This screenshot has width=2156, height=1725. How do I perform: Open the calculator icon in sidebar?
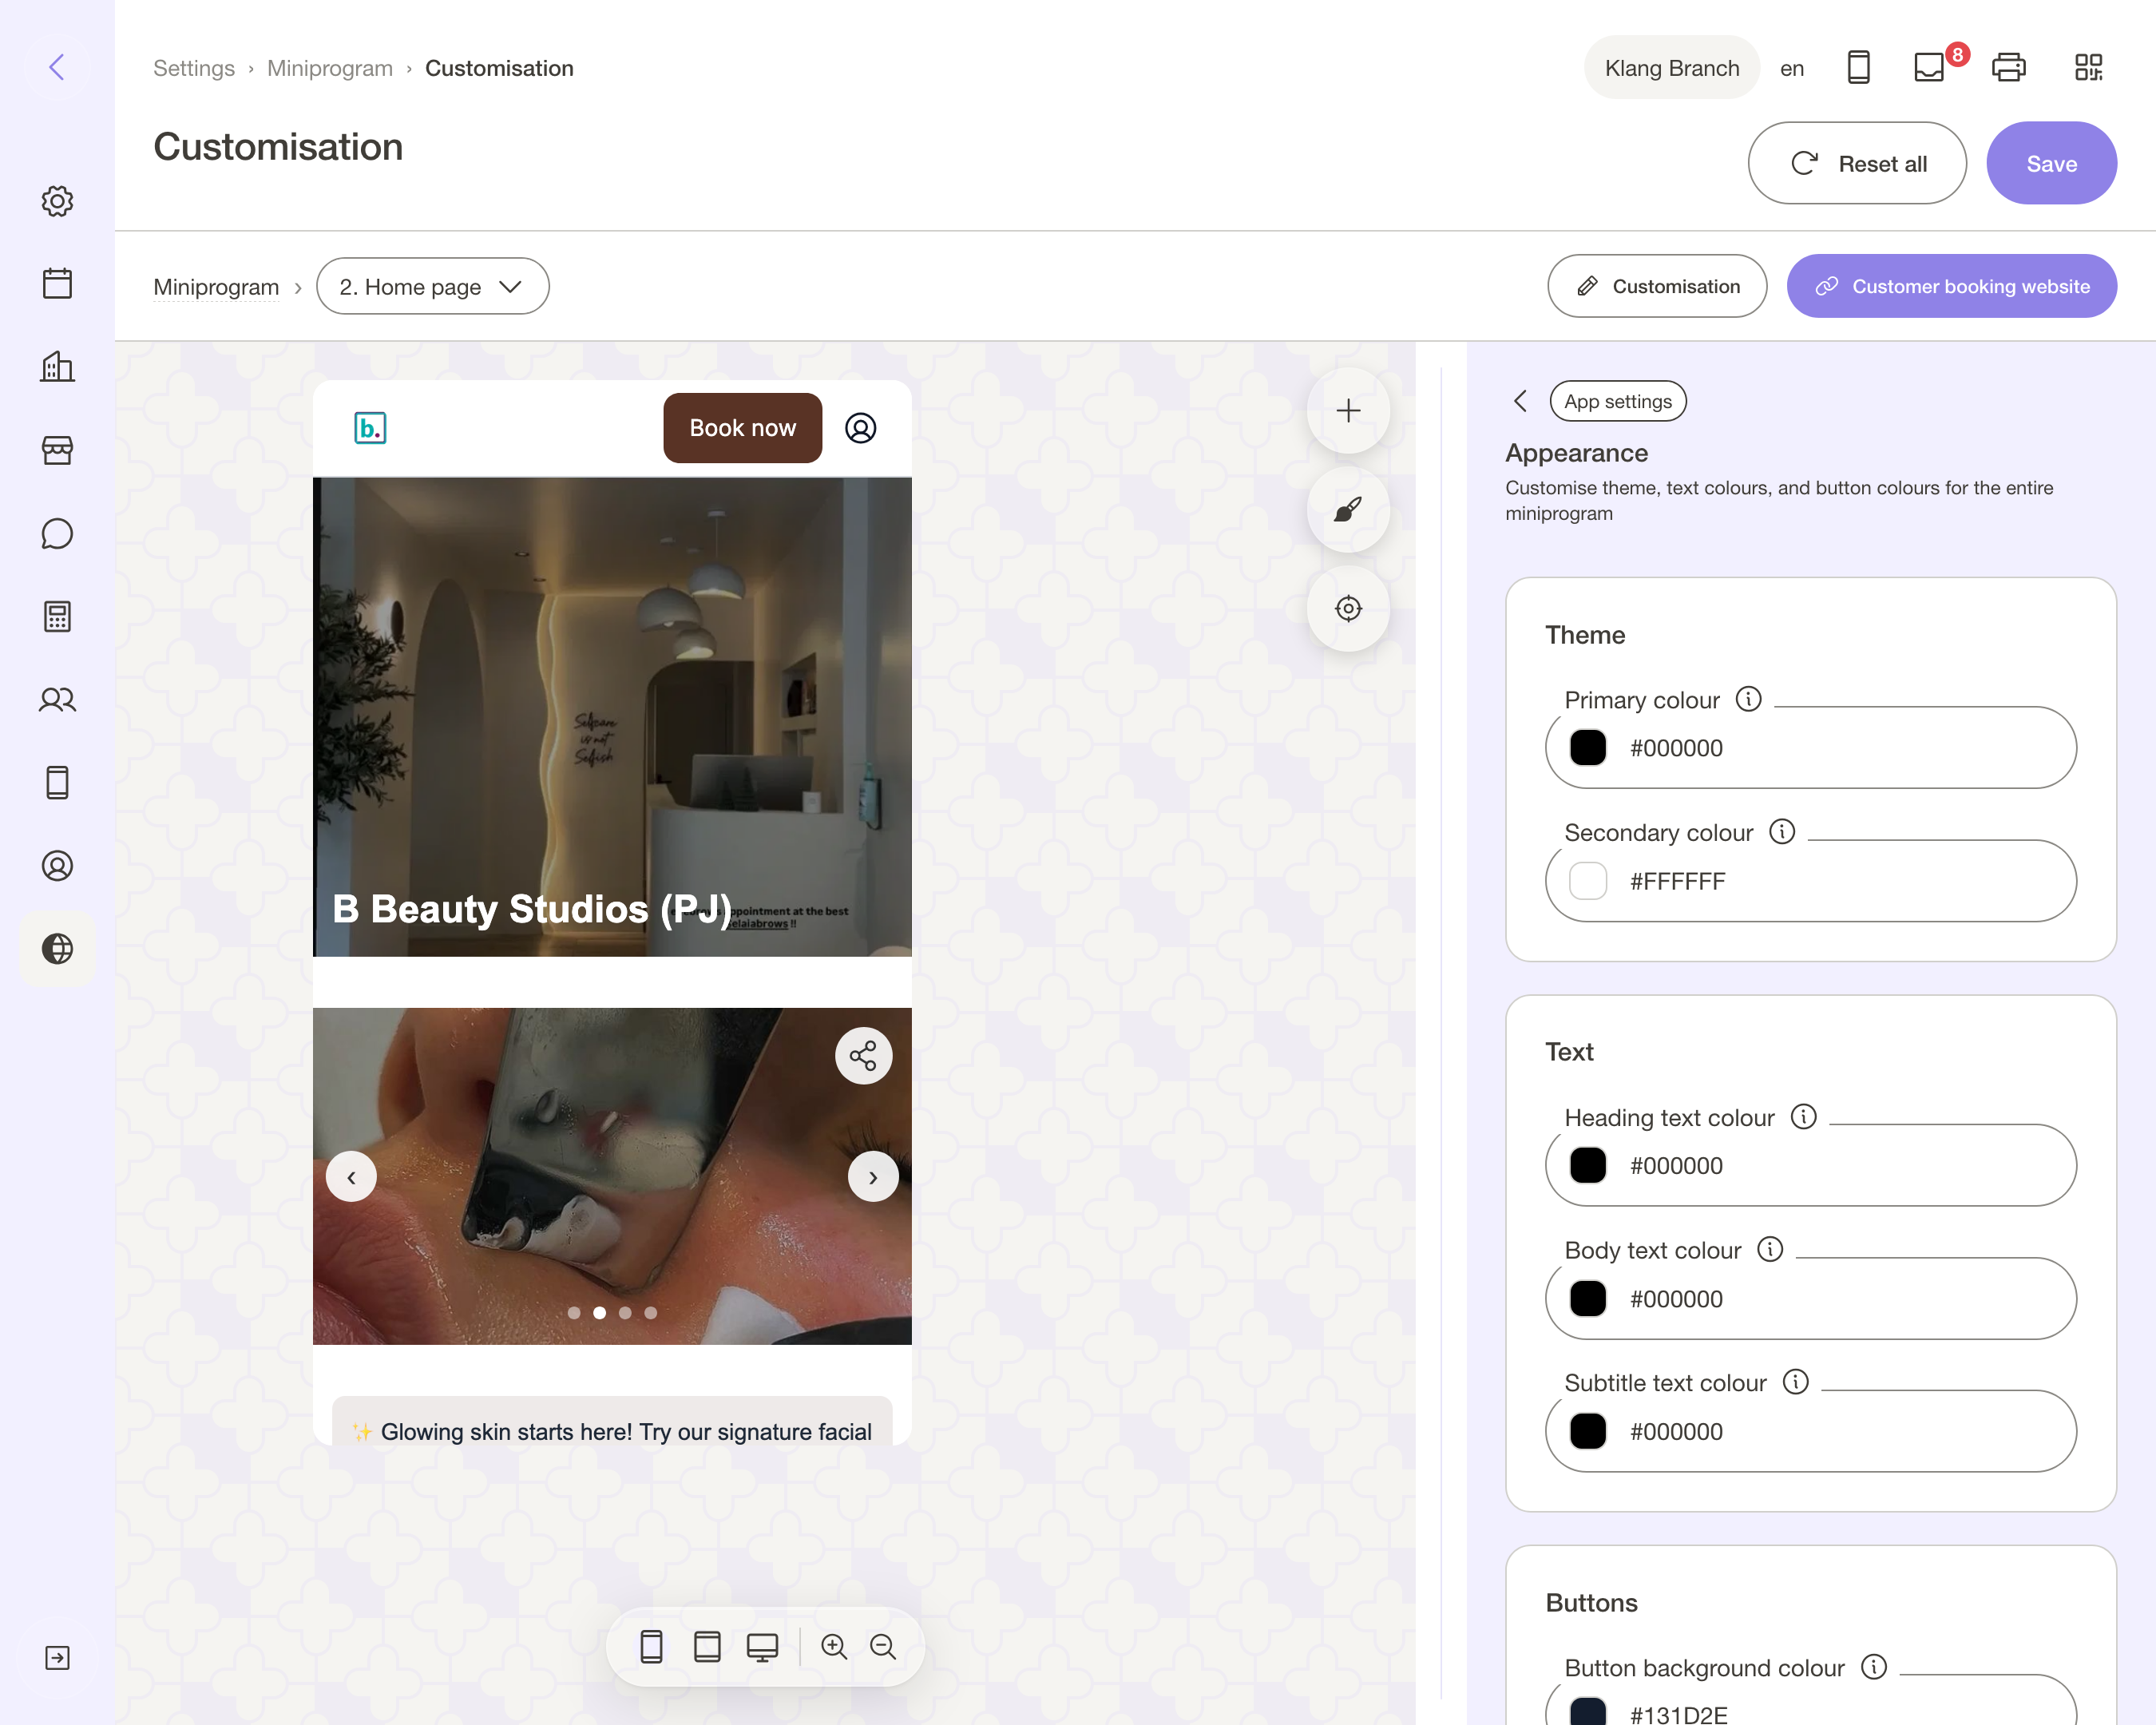click(57, 616)
